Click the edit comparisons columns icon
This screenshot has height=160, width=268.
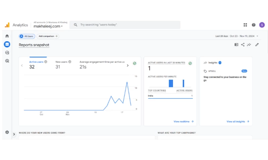coord(237,45)
